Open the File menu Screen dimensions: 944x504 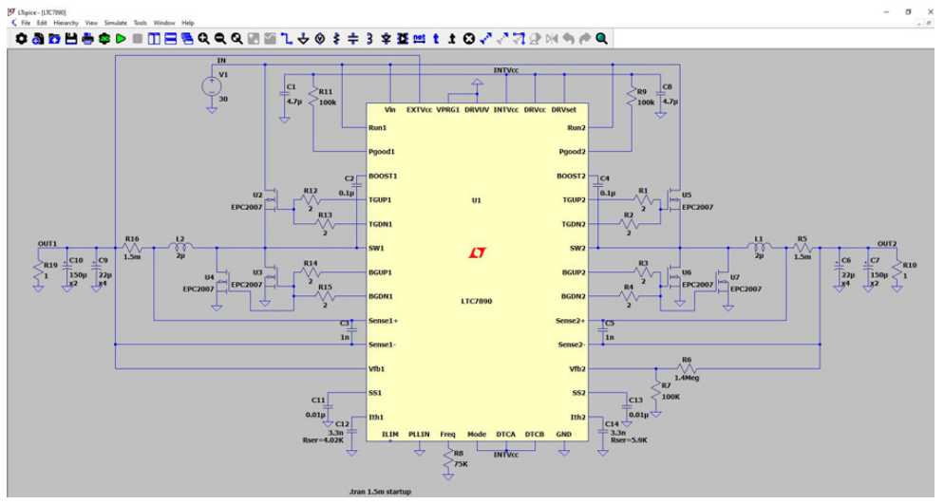[26, 23]
